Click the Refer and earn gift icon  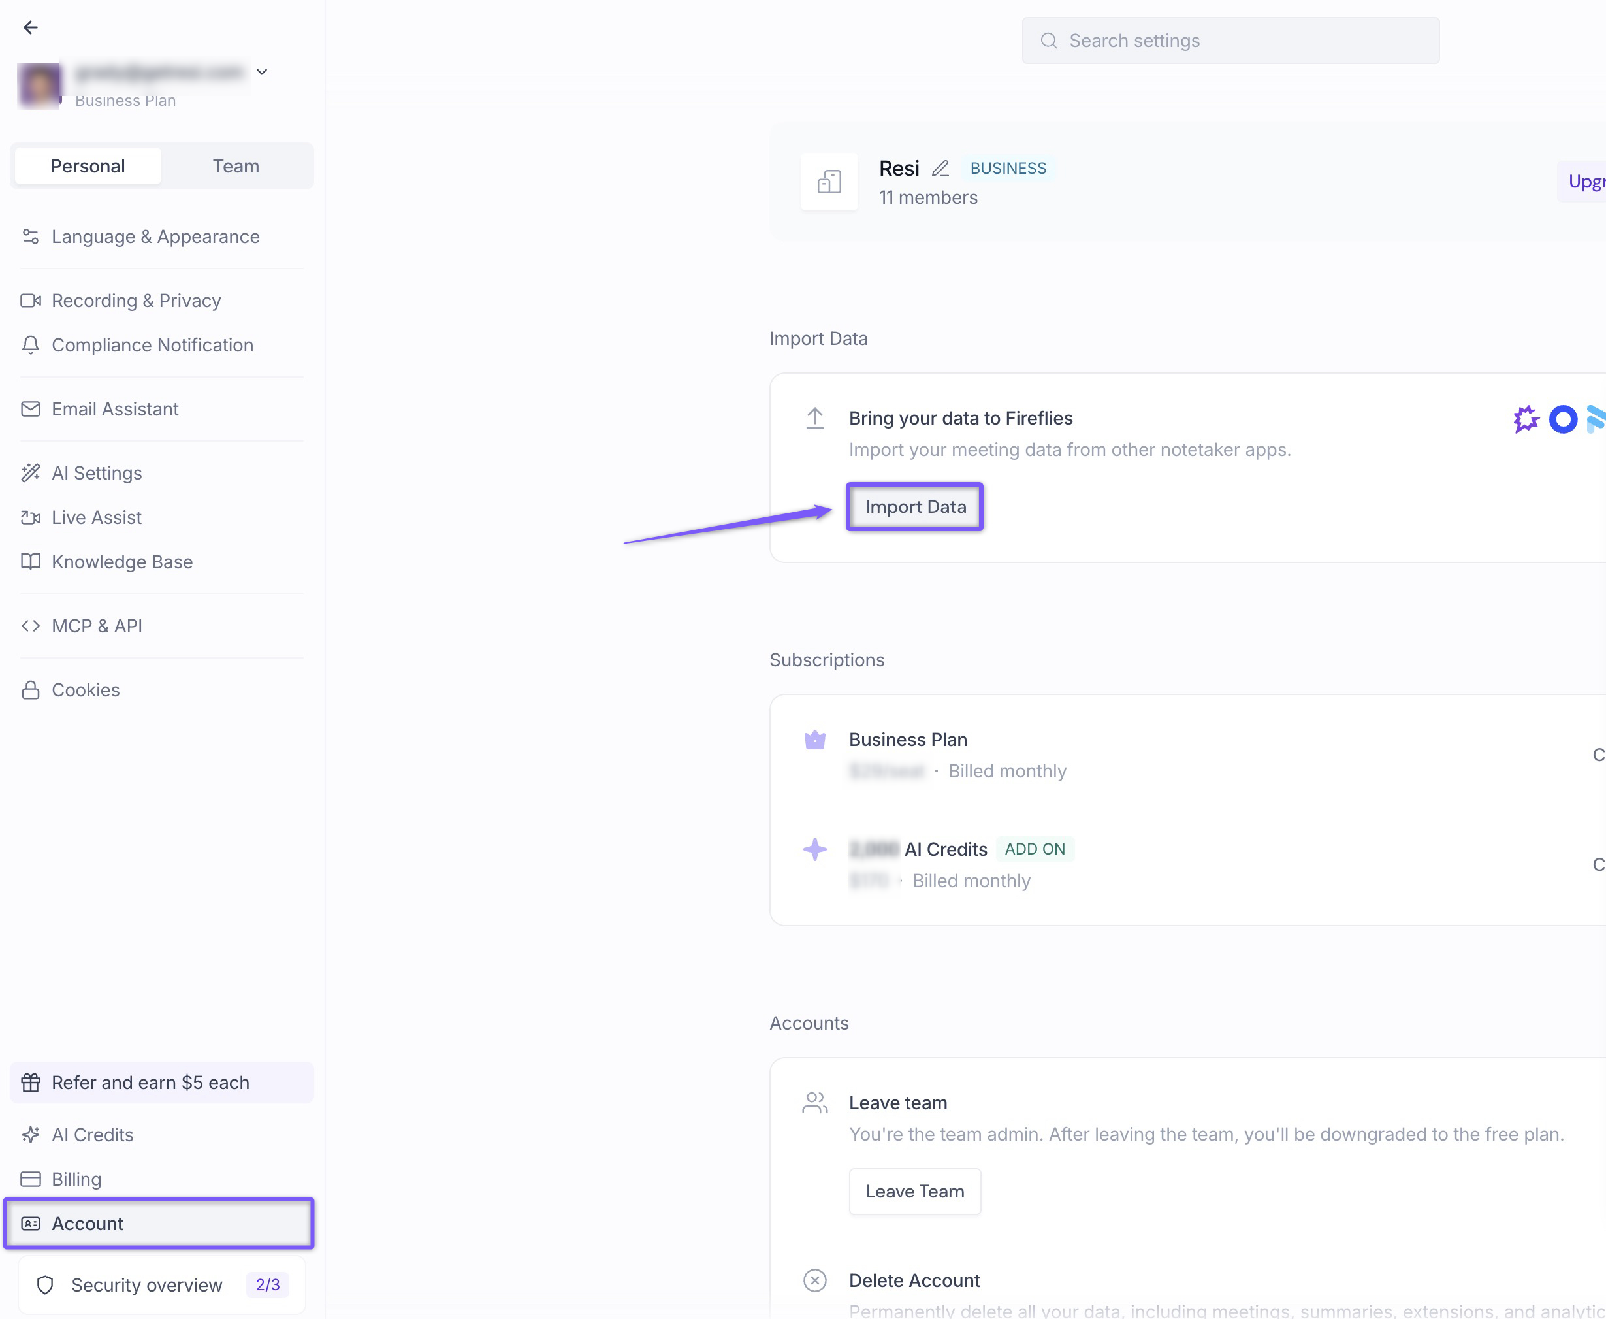31,1083
